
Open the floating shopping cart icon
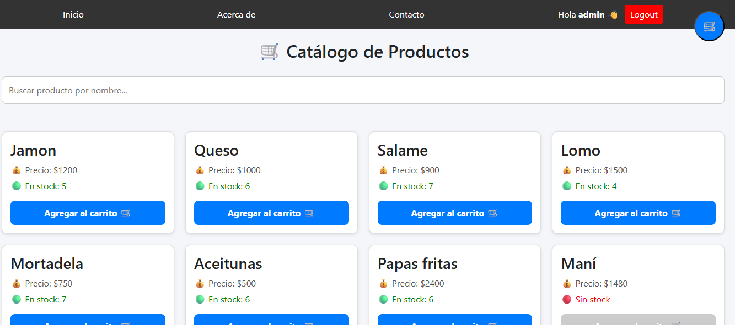pyautogui.click(x=709, y=26)
